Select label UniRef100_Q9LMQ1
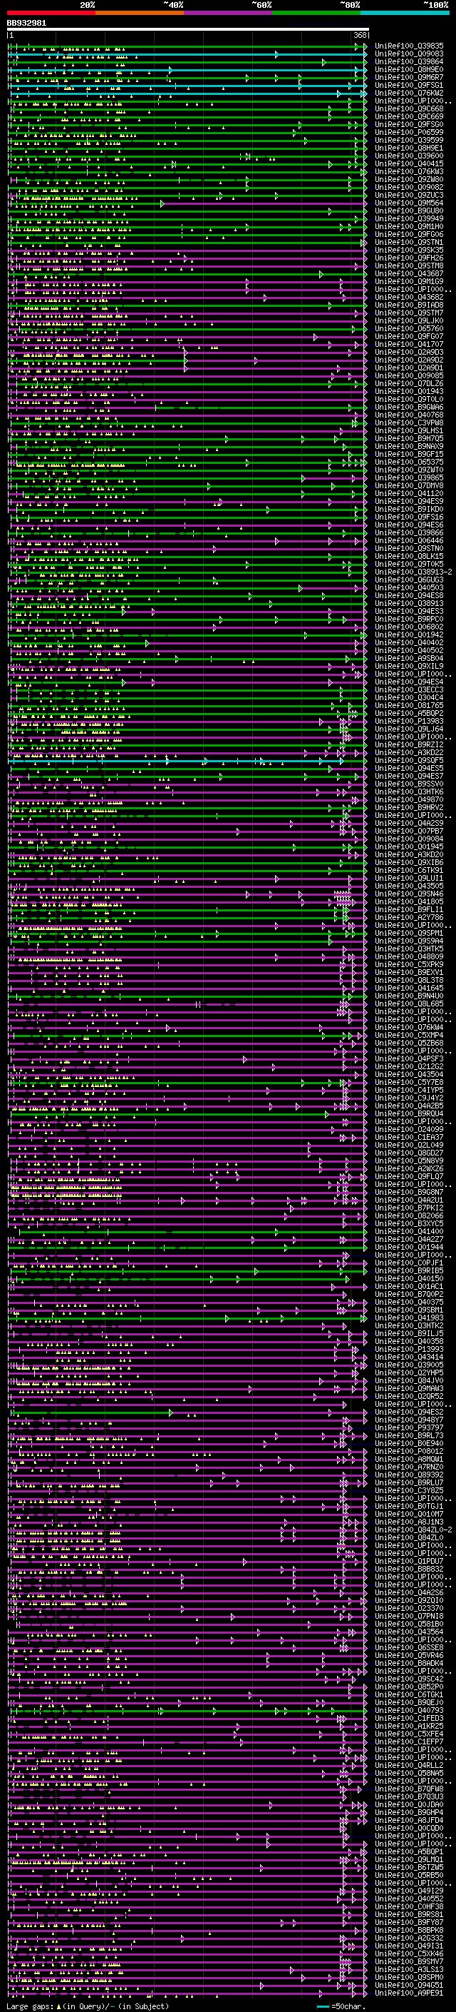The height and width of the screenshot is (2012, 456). pyautogui.click(x=409, y=1860)
